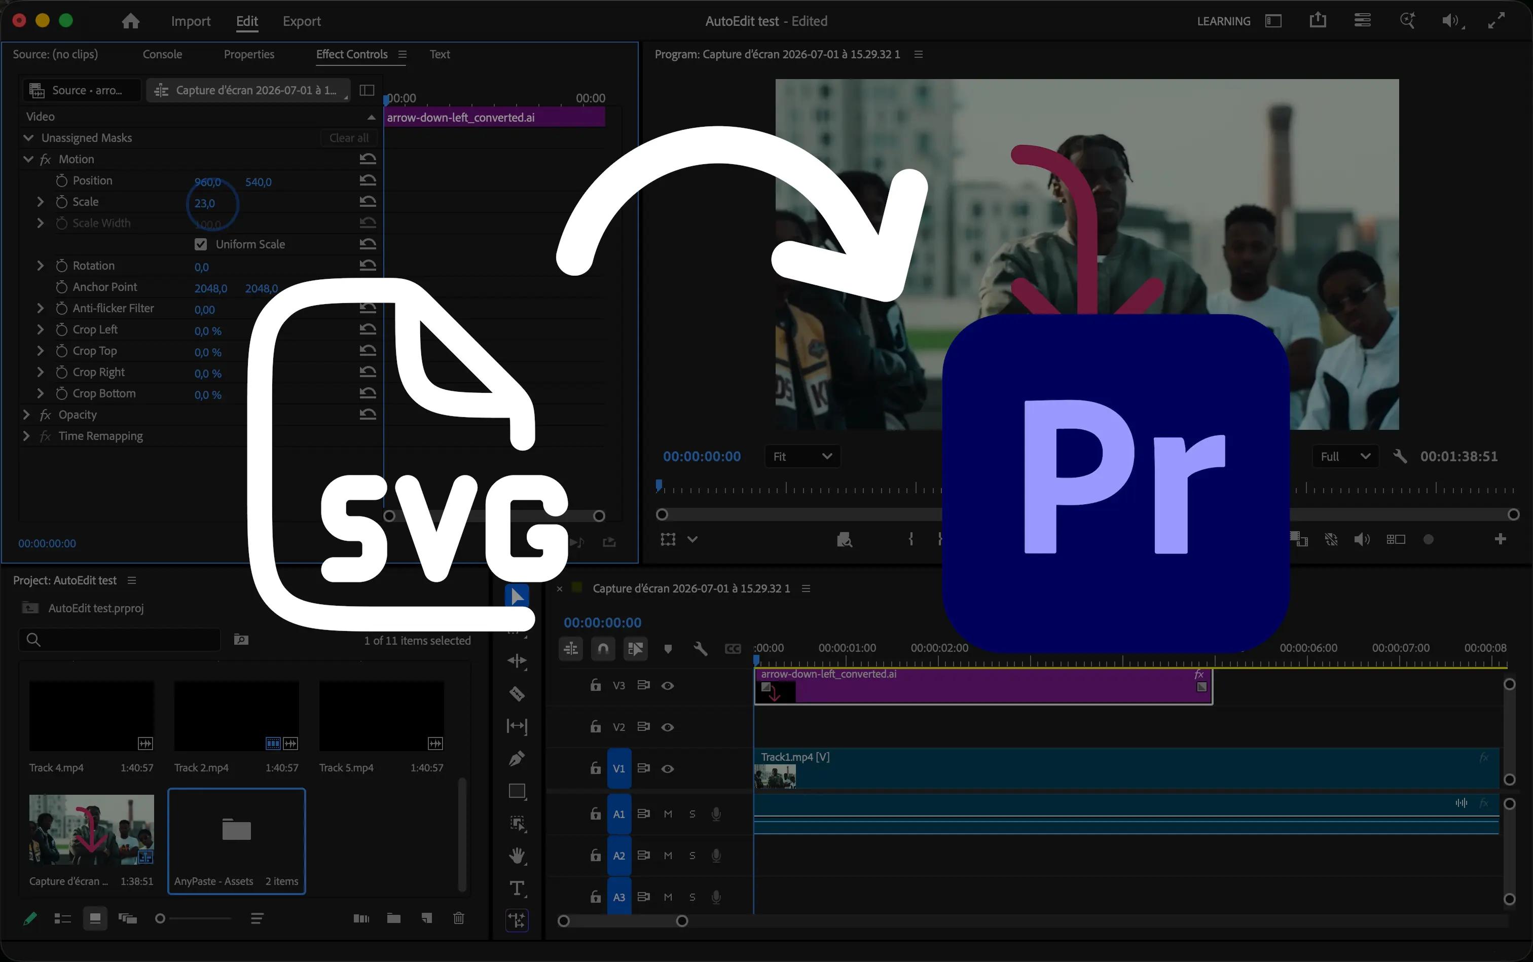
Task: Hide track V3 with eye icon
Action: pyautogui.click(x=668, y=685)
